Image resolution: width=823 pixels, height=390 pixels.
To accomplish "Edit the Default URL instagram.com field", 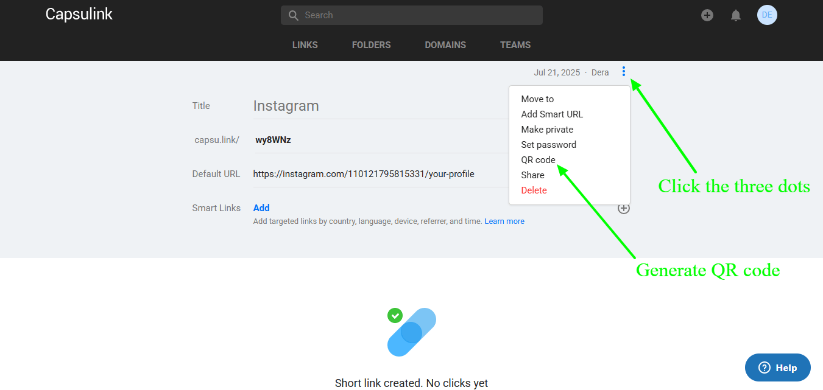I will [381, 174].
